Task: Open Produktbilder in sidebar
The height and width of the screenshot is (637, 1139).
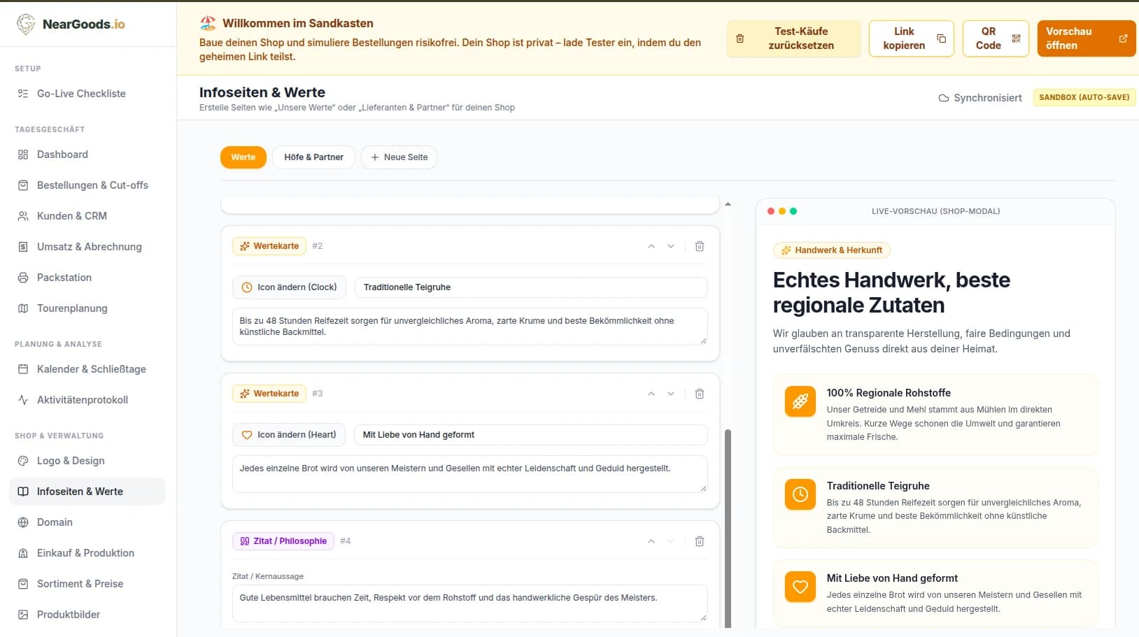Action: click(x=87, y=615)
